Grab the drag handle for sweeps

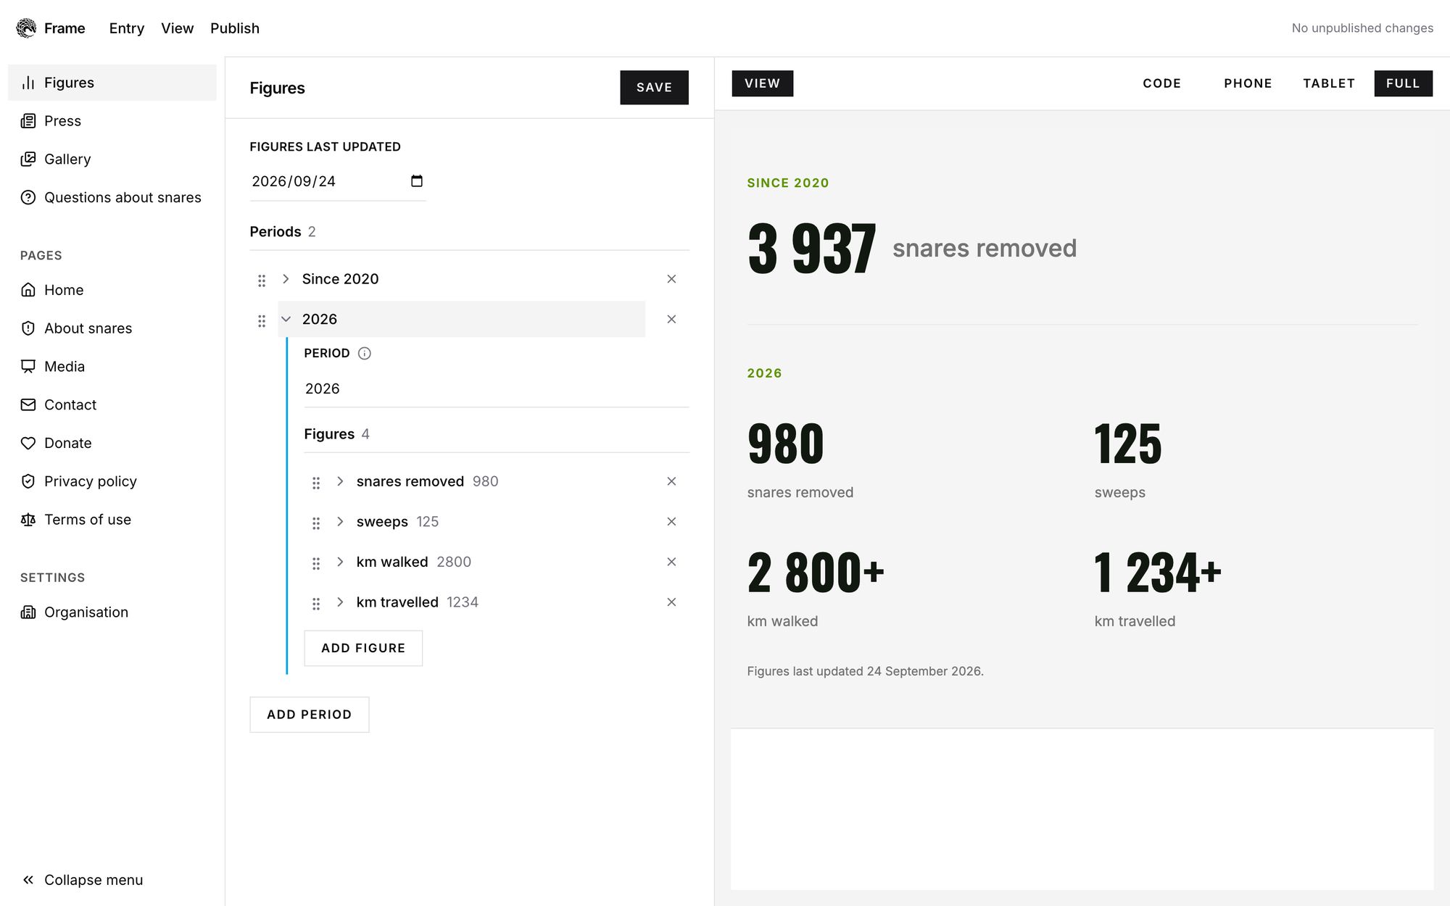click(x=316, y=523)
